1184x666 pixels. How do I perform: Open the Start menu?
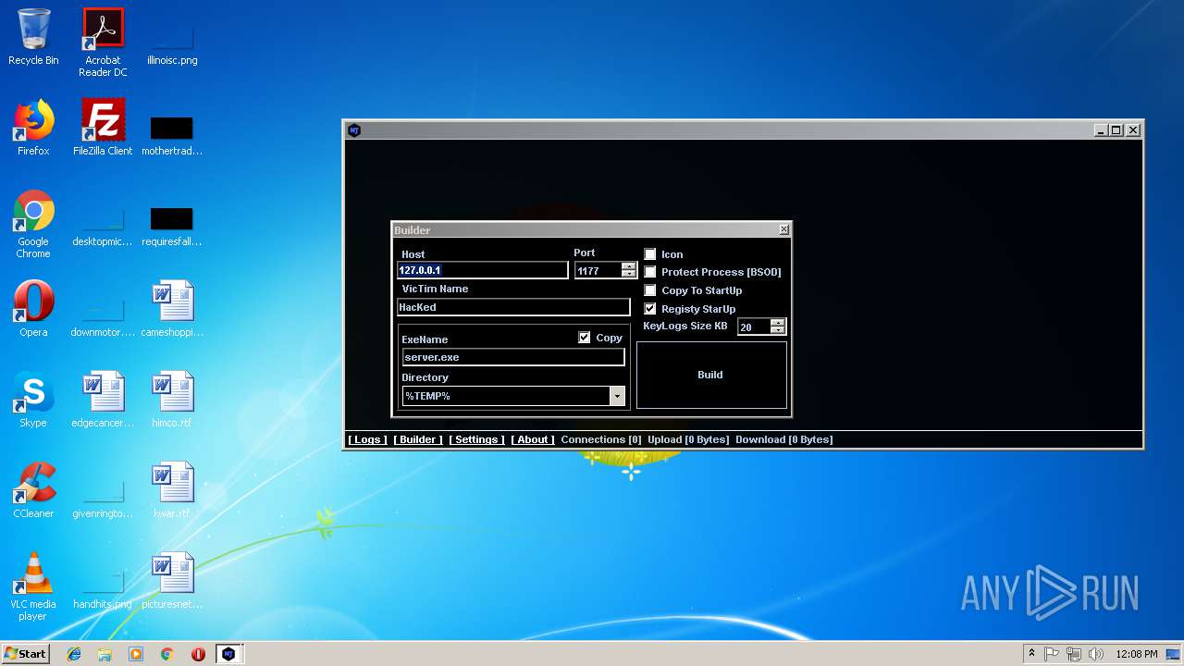pyautogui.click(x=25, y=654)
